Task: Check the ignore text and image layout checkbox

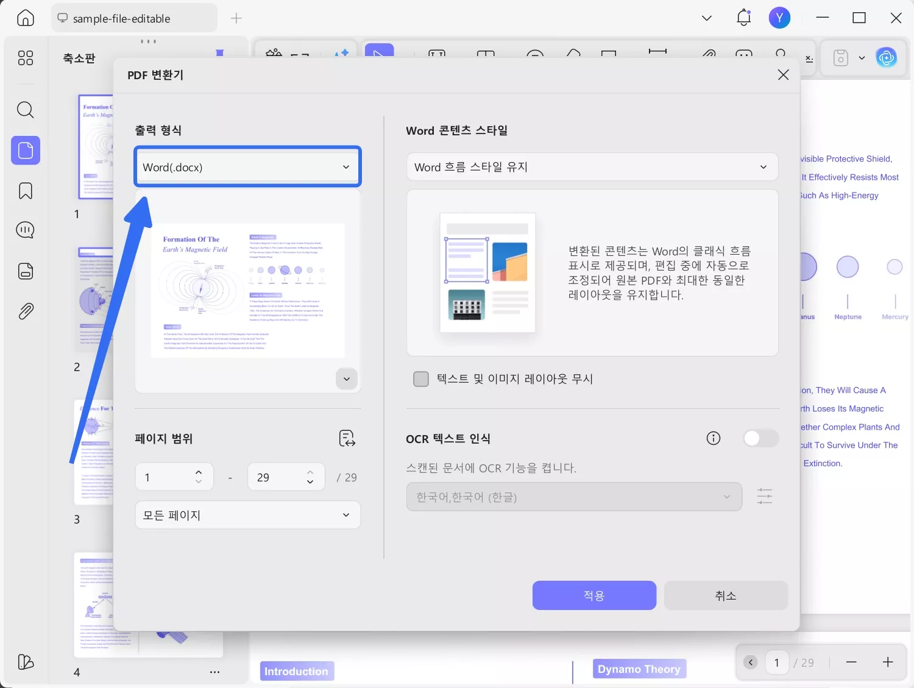Action: coord(421,378)
